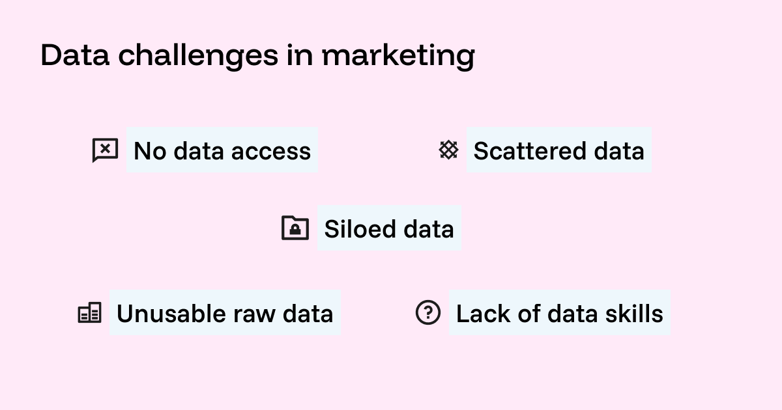
Task: Select the "Siloed data" label
Action: click(x=389, y=229)
